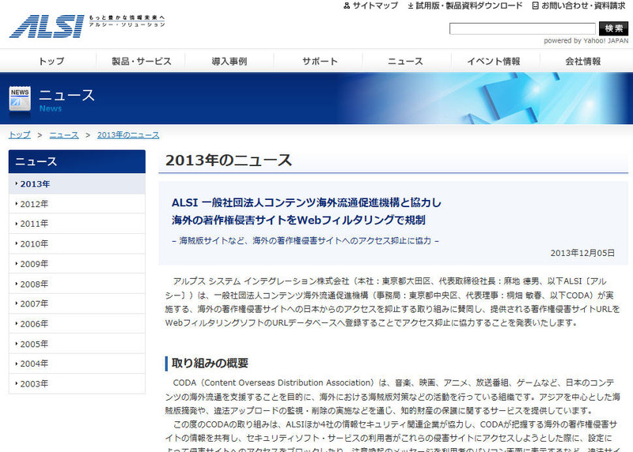
Task: Click the search text input field
Action: click(x=521, y=28)
